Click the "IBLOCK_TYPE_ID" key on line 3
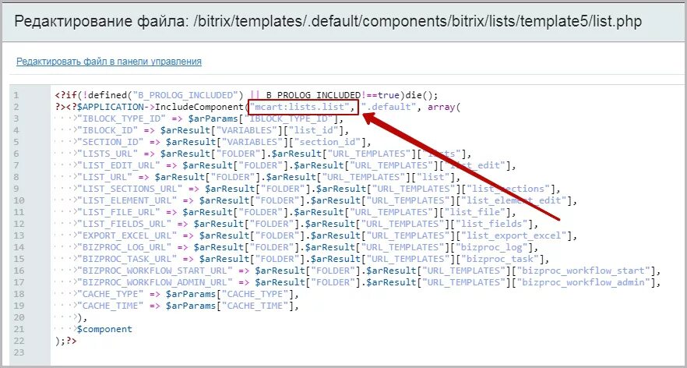687x368 pixels. click(x=121, y=119)
